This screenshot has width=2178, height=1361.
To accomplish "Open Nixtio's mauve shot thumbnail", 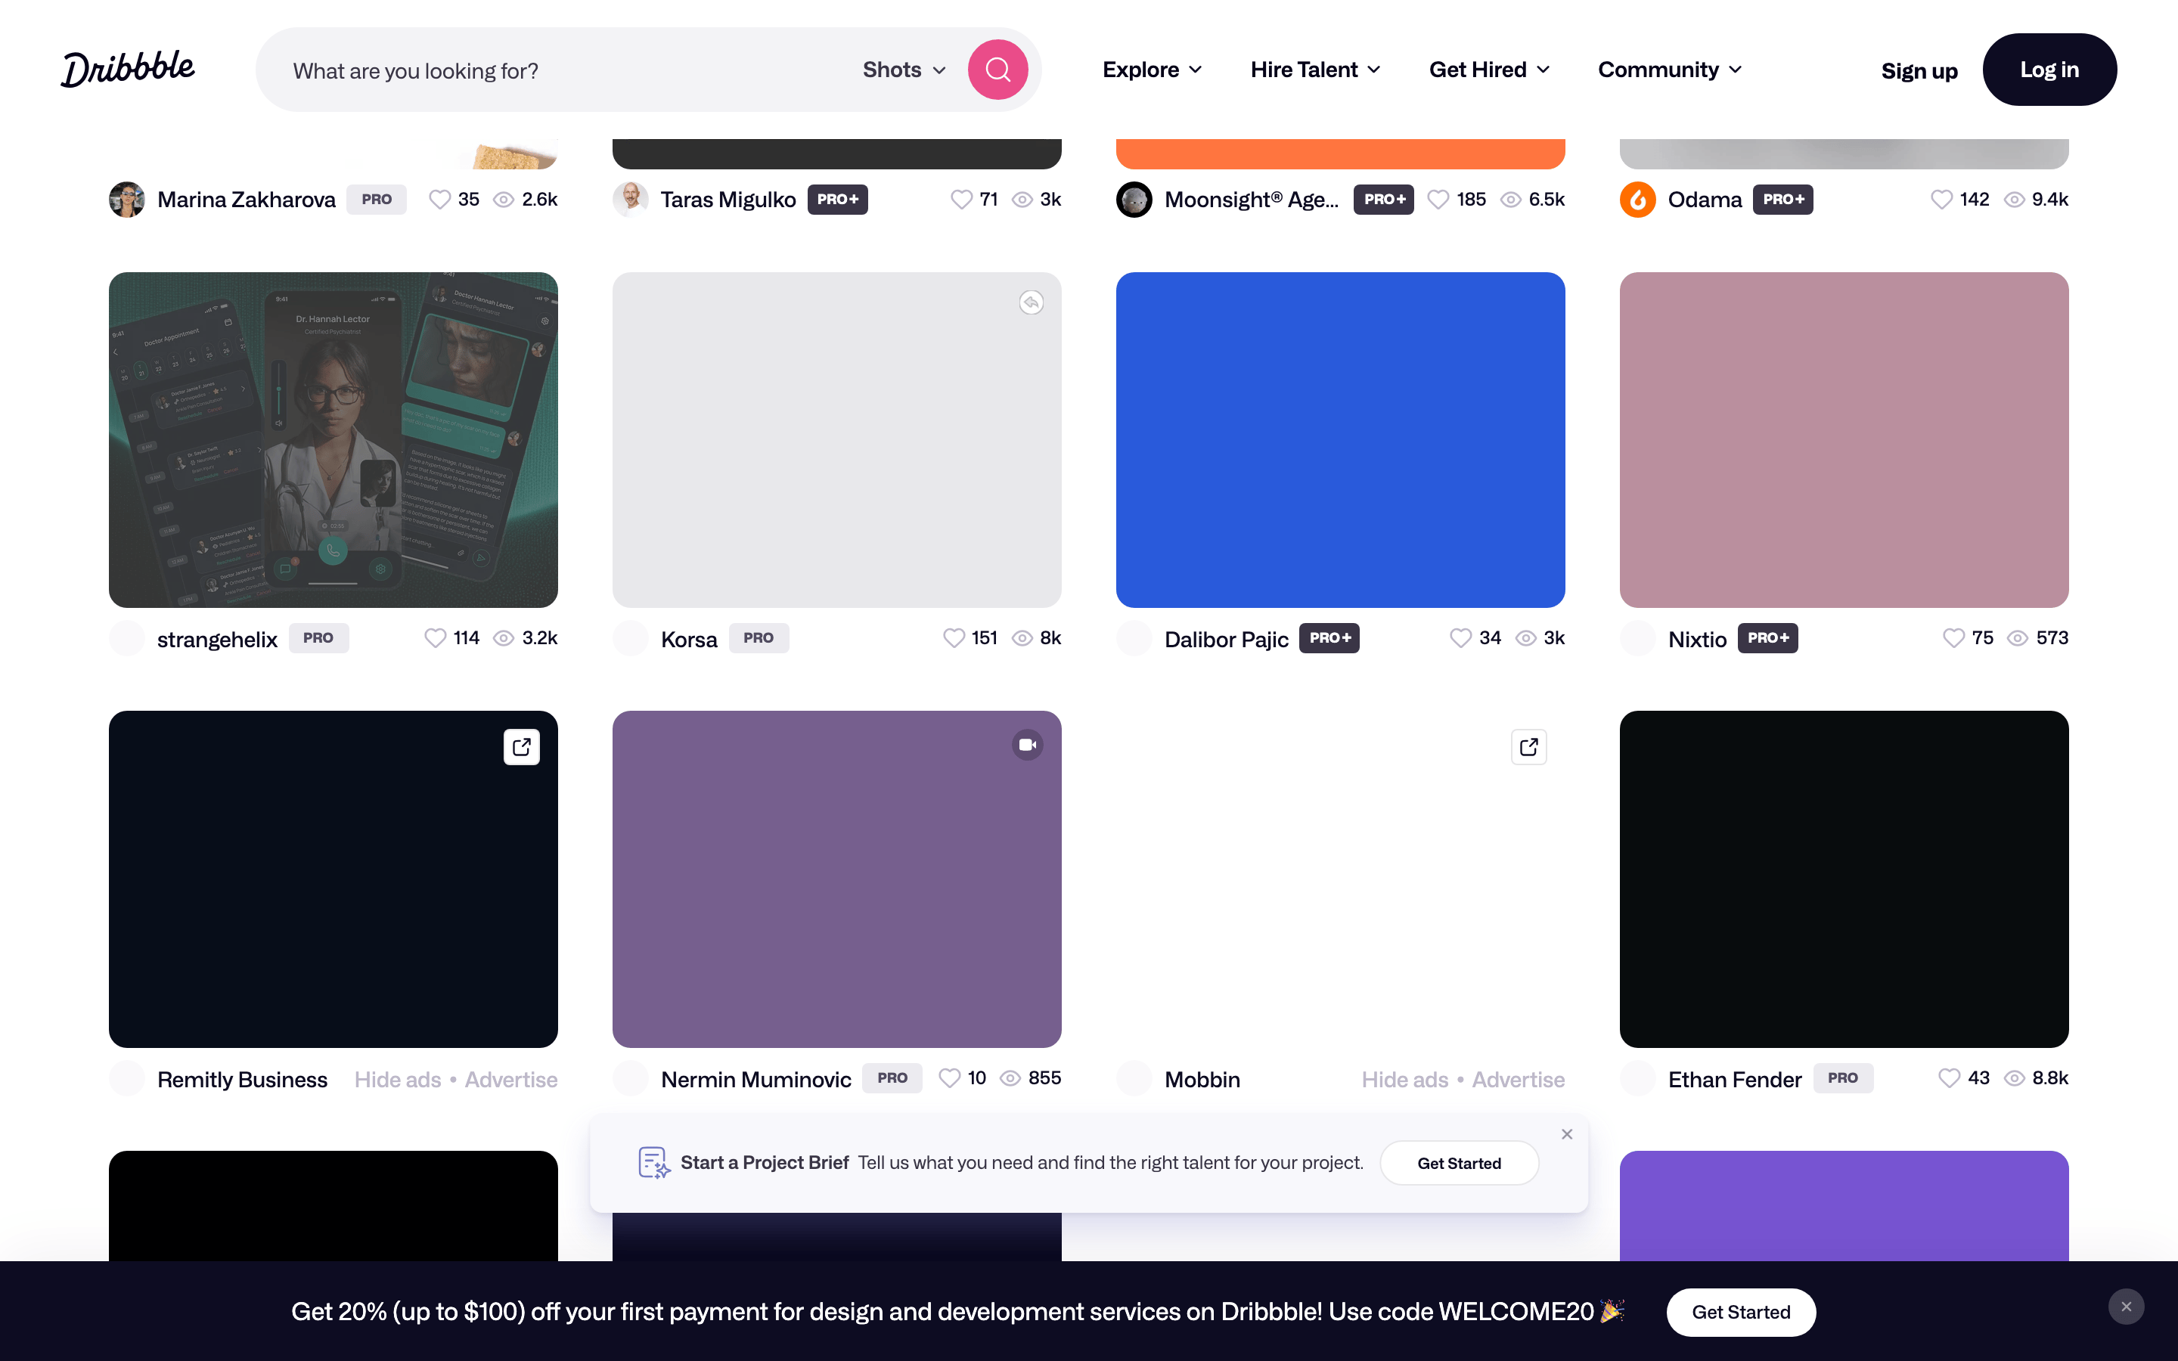I will tap(1843, 439).
